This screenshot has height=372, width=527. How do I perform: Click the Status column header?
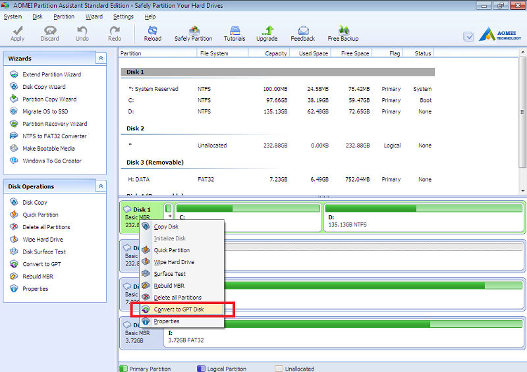pyautogui.click(x=418, y=53)
